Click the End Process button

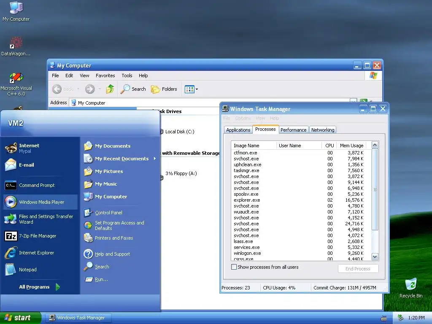(358, 269)
